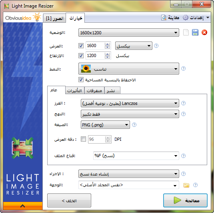The height and width of the screenshot is (213, 214).
Task: Click the معالجة process button
Action: tap(185, 201)
